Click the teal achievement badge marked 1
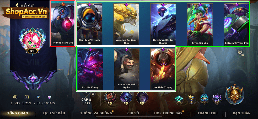 tap(179, 99)
